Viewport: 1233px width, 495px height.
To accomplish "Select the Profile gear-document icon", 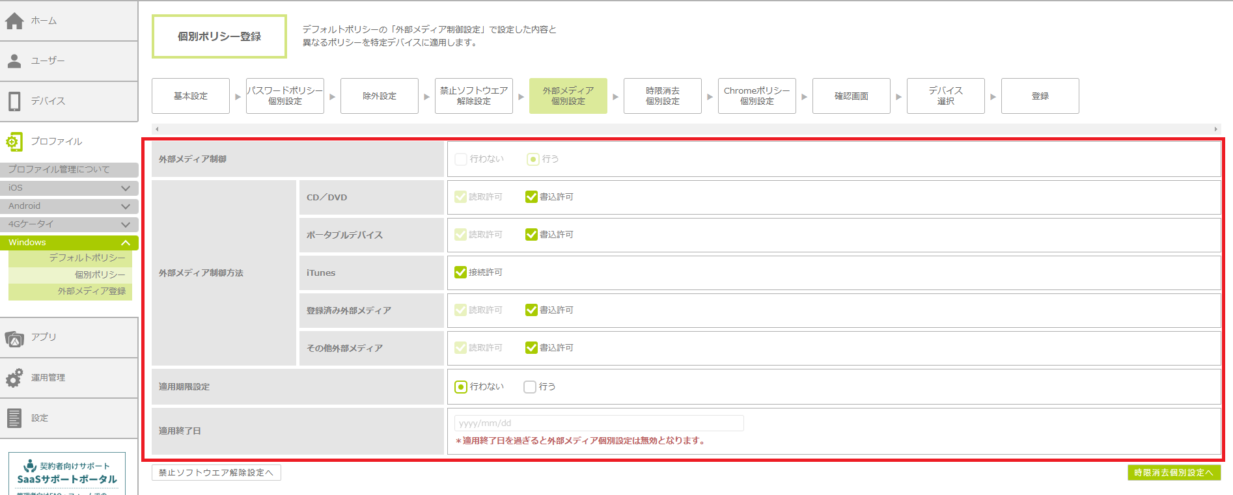I will [14, 142].
